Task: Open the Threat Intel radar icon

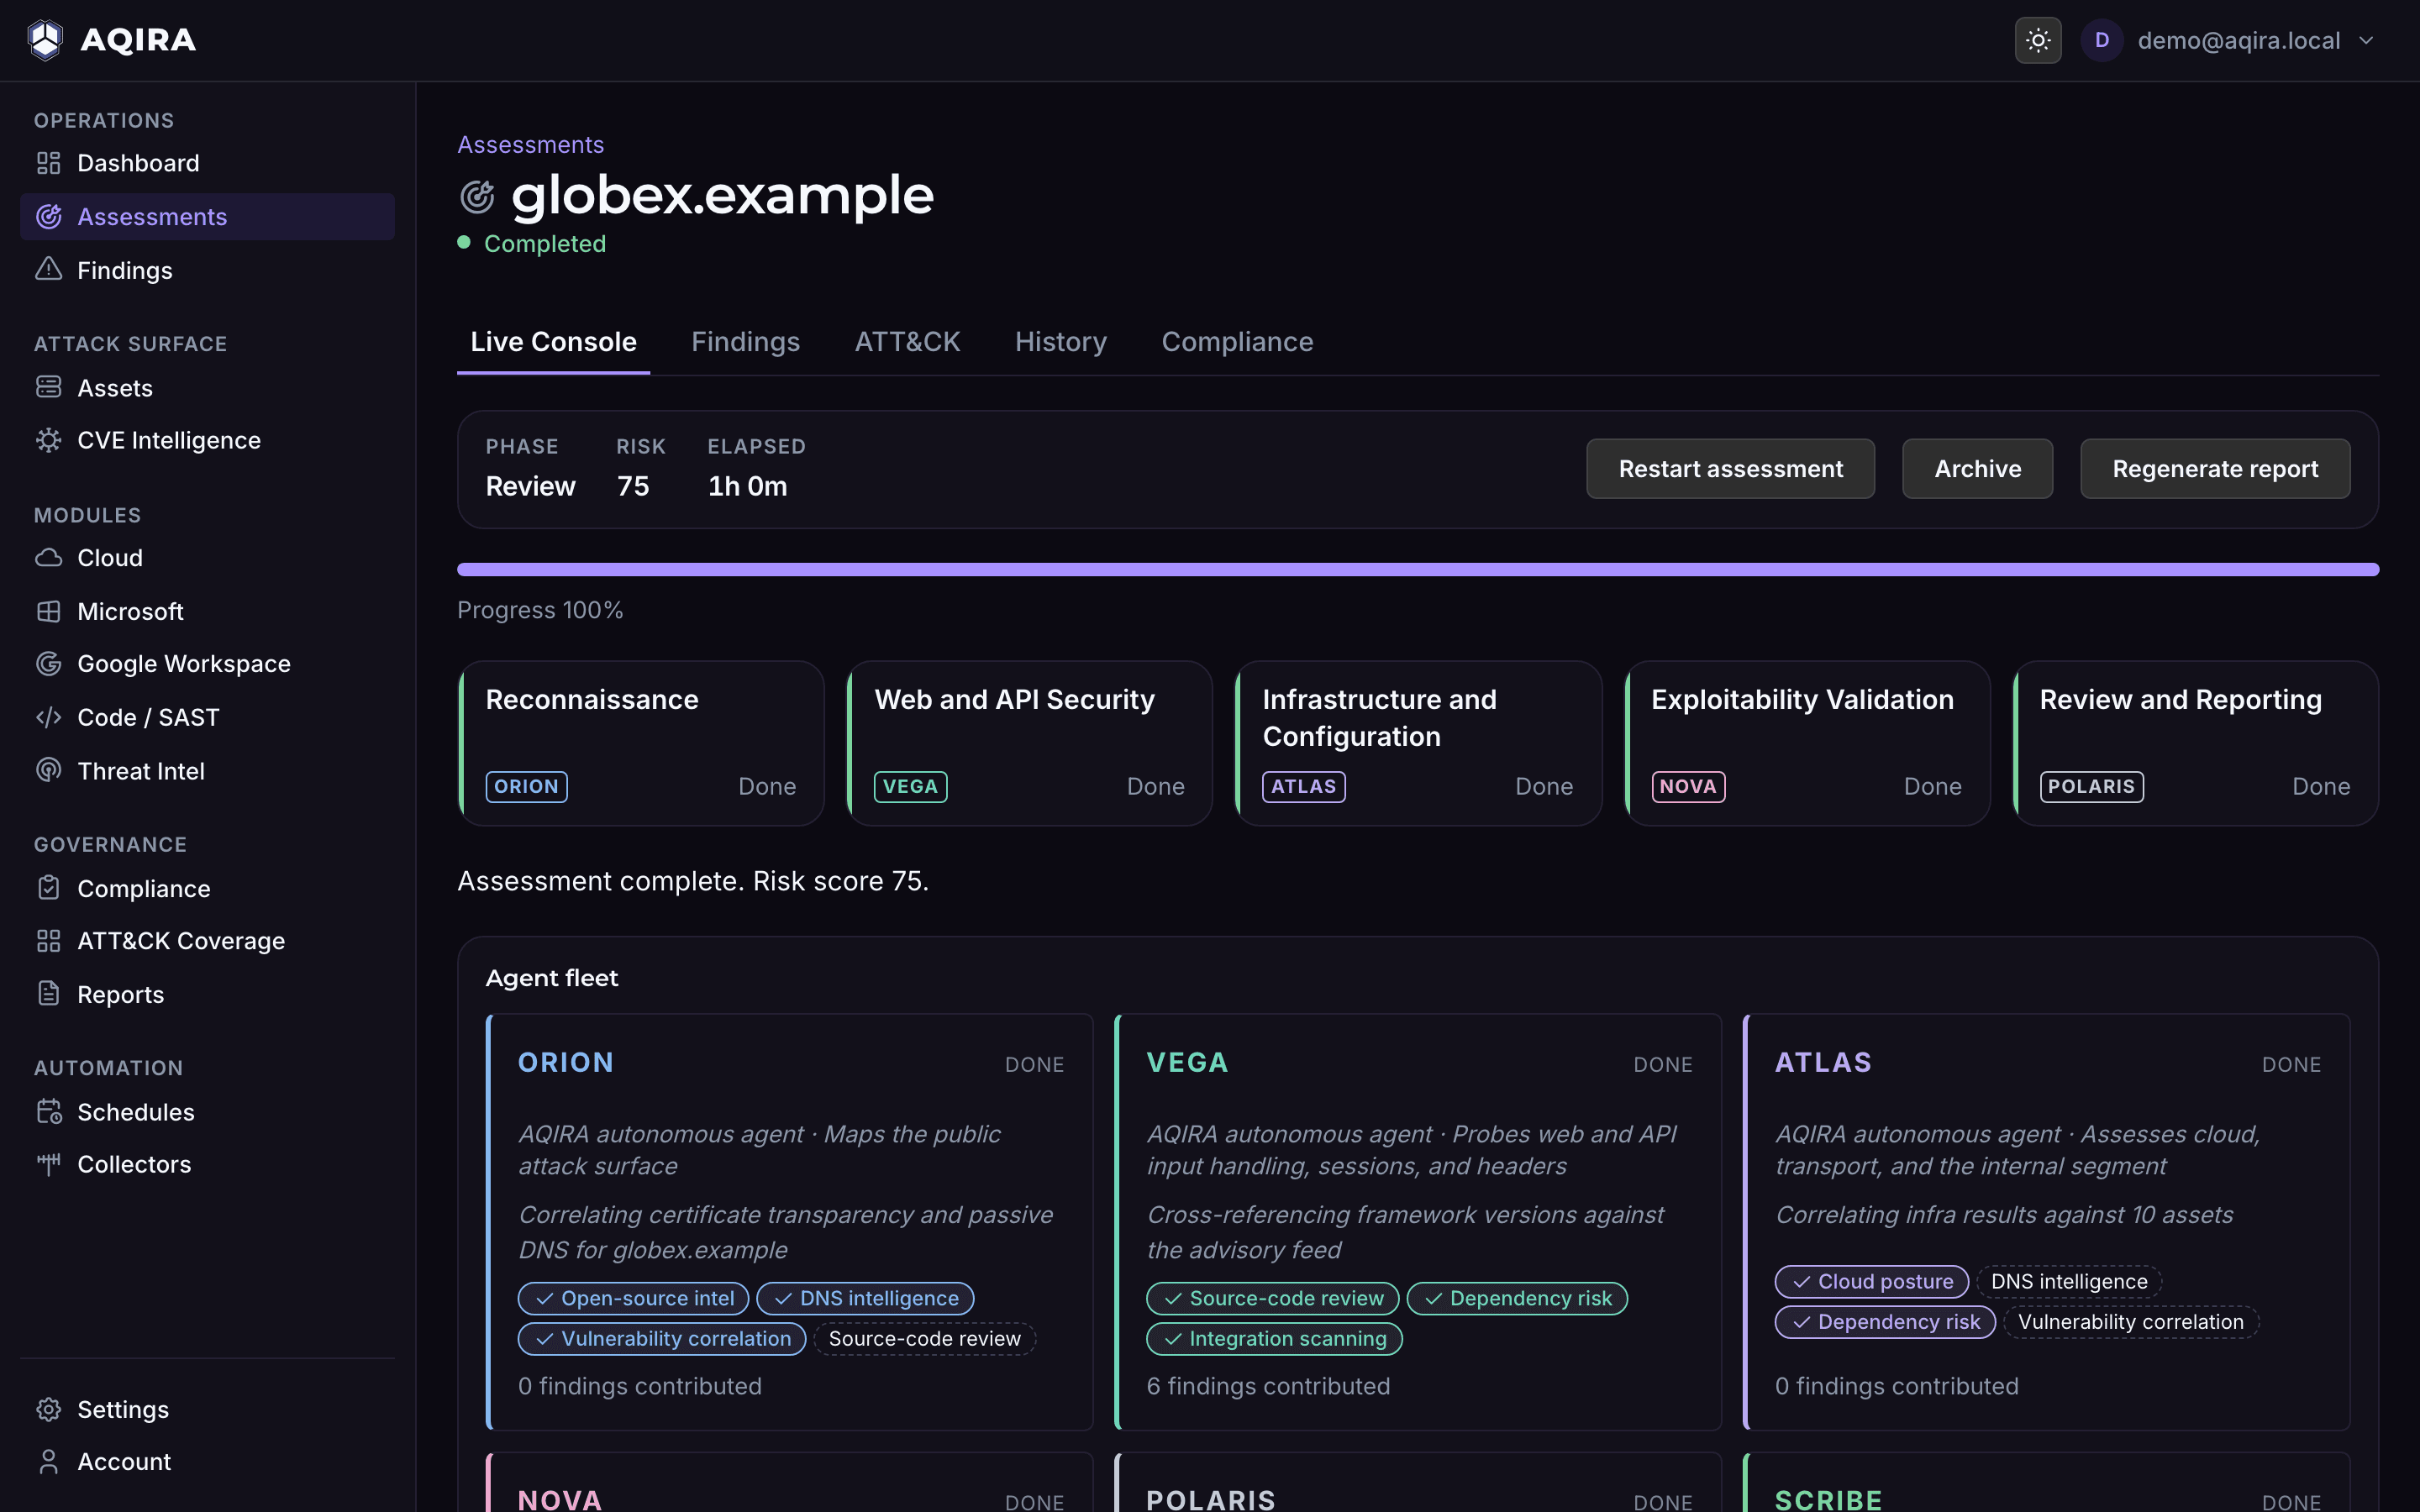Action: (x=48, y=770)
